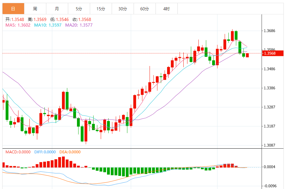Click the red 1.3568 current price label
286x189 pixels.
click(x=273, y=53)
